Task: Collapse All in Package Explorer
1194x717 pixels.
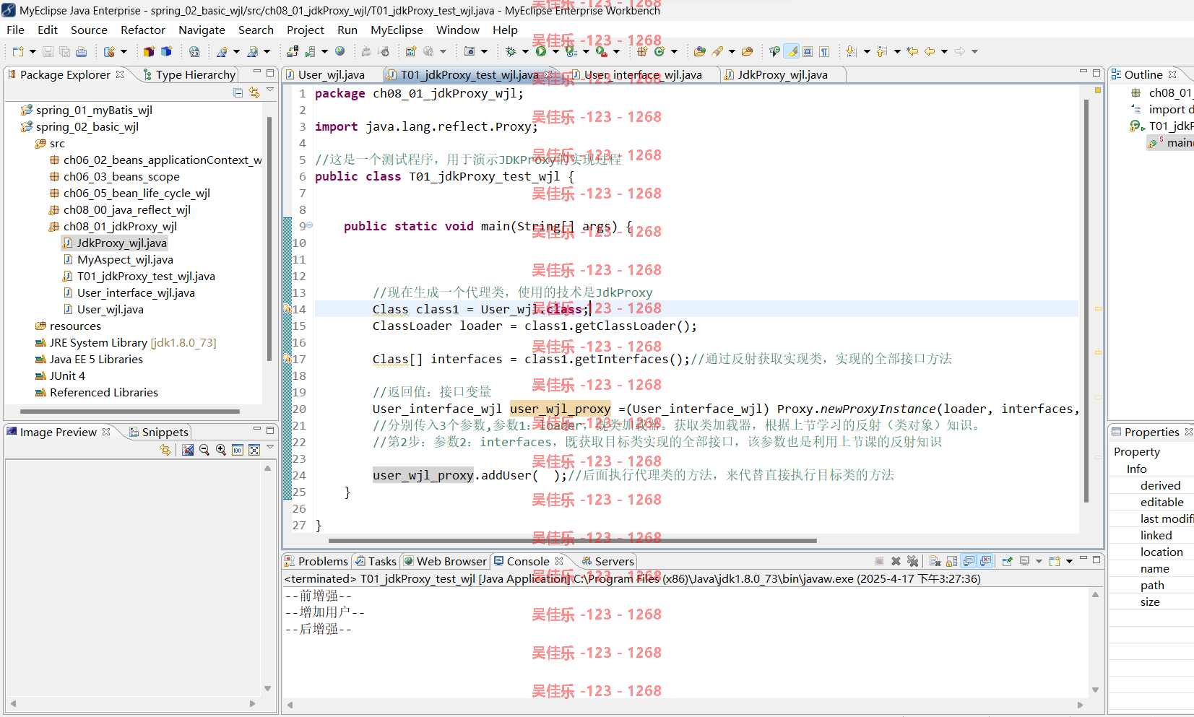Action: click(238, 92)
